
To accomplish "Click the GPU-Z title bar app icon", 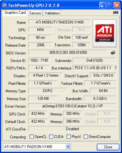I will (x=4, y=5).
